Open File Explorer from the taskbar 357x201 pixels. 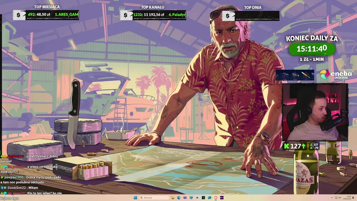173,198
